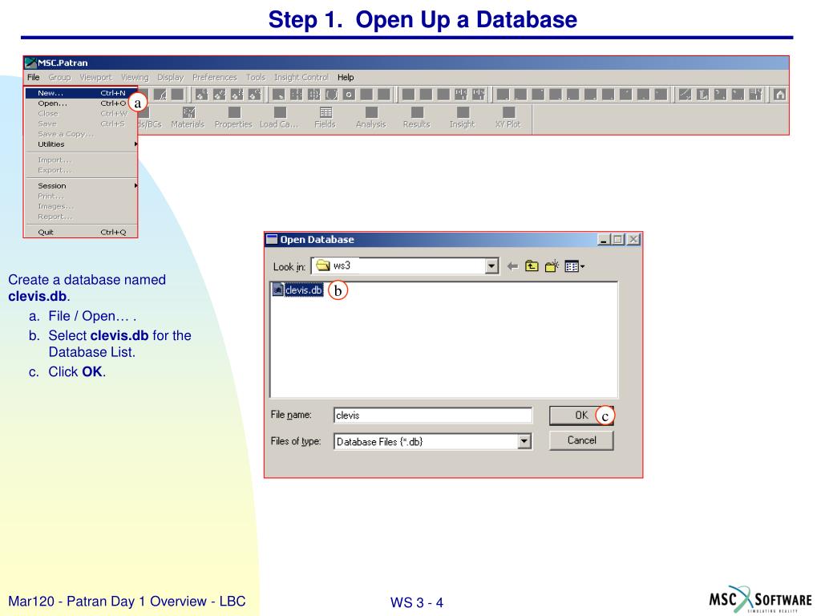Viewport: 821px width, 616px height.
Task: Open the Display menu
Action: [171, 77]
